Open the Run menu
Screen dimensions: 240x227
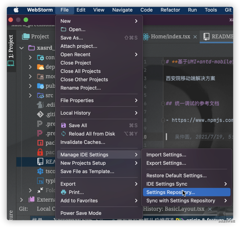192,10
